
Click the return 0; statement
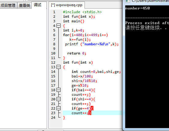point(77,53)
